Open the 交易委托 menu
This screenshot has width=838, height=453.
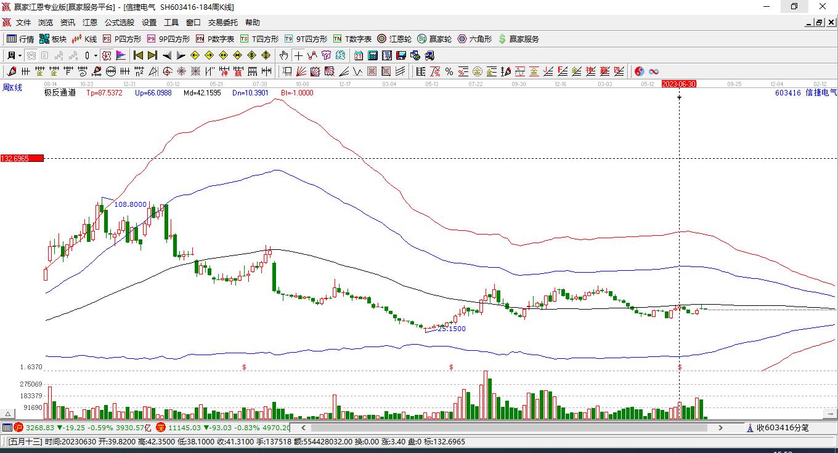pyautogui.click(x=223, y=23)
